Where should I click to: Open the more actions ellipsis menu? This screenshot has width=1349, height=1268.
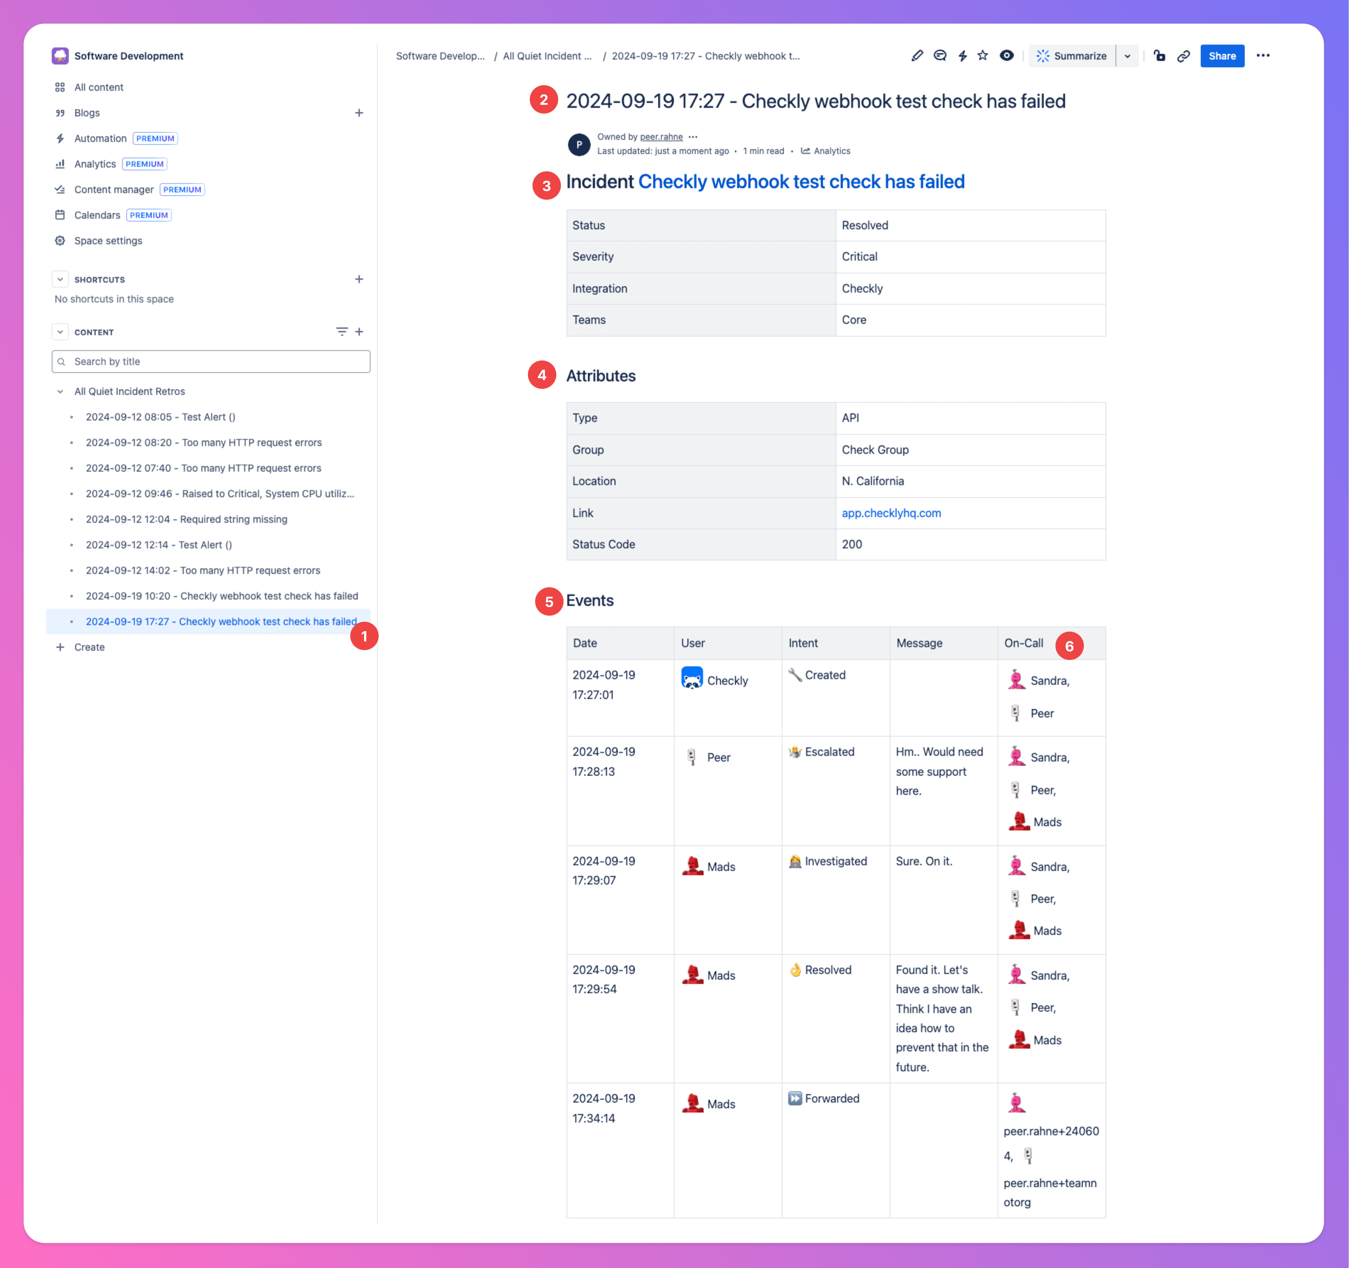[x=1263, y=56]
